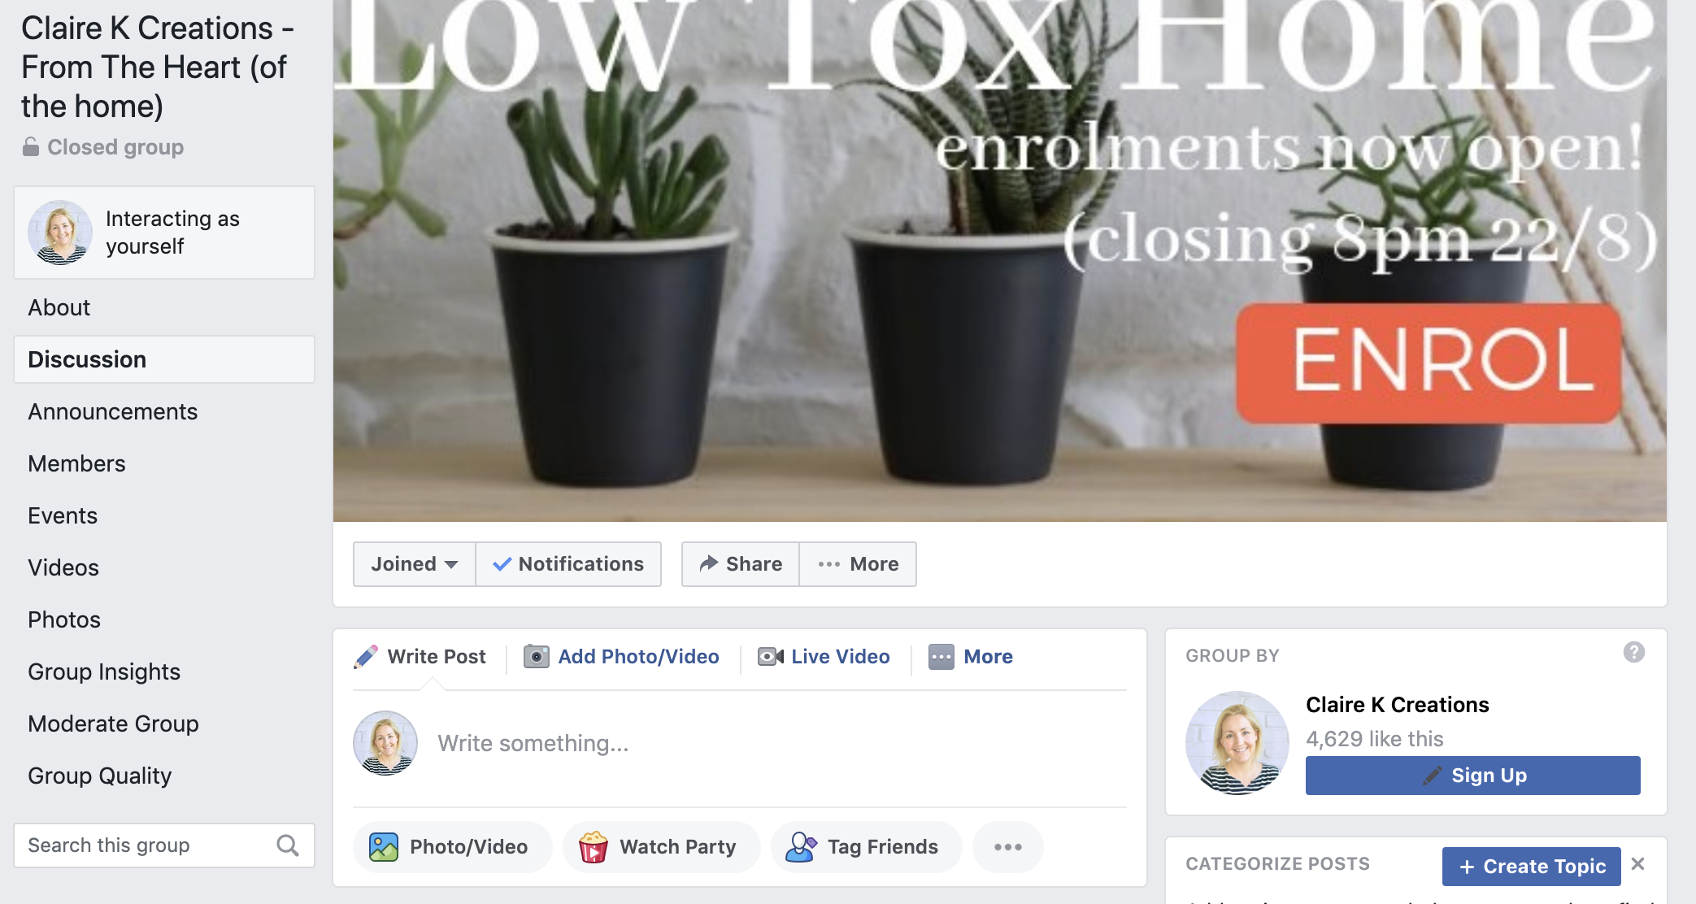Click the Write Post pencil icon
The image size is (1696, 904).
pyautogui.click(x=366, y=657)
